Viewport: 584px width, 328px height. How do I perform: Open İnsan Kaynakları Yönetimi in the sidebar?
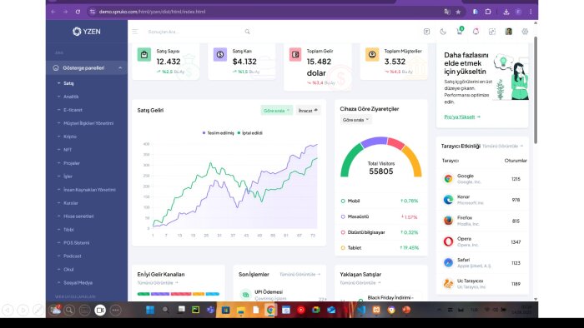click(89, 190)
